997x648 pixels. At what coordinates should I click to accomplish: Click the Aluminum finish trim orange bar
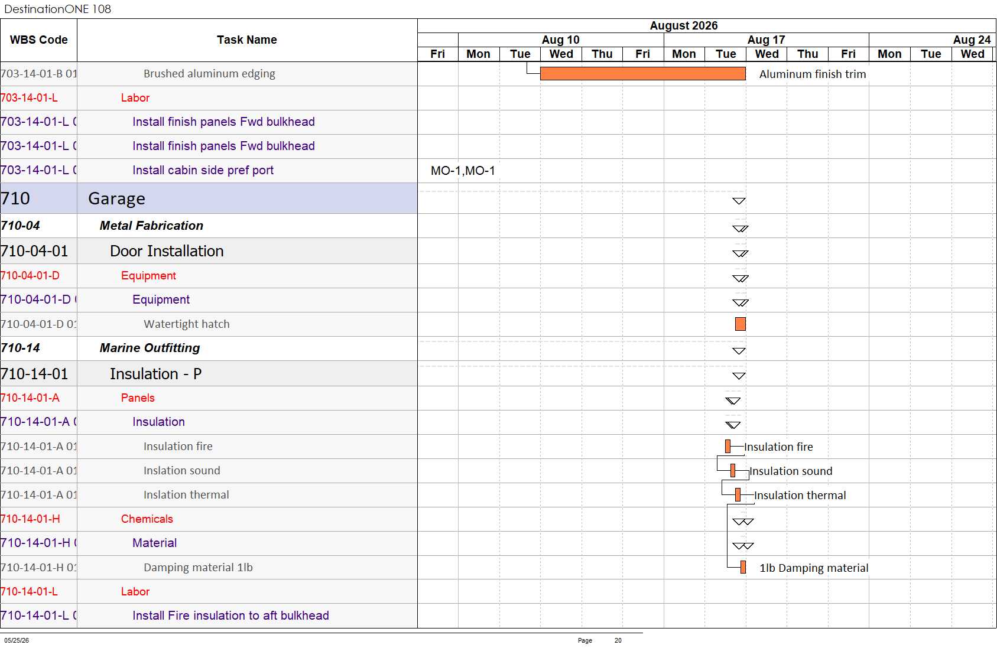tap(642, 73)
